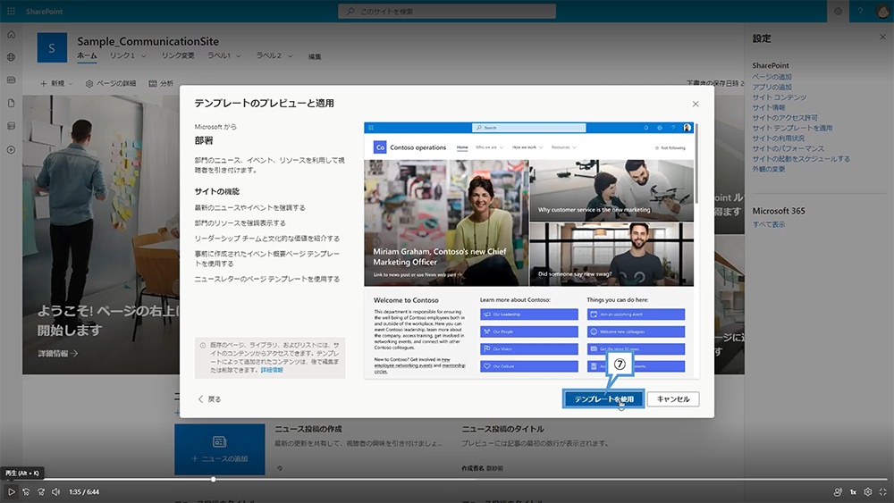Open 外観の変更 in settings panel
894x503 pixels.
tap(769, 169)
